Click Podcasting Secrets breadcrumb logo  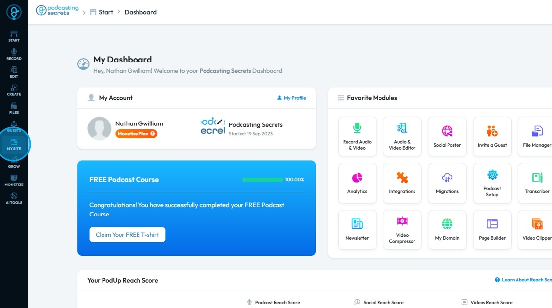click(57, 10)
